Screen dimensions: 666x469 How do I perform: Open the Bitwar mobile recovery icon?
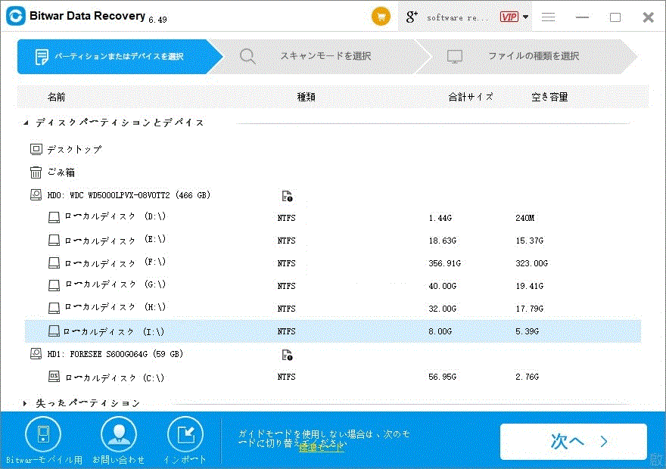coord(43,435)
